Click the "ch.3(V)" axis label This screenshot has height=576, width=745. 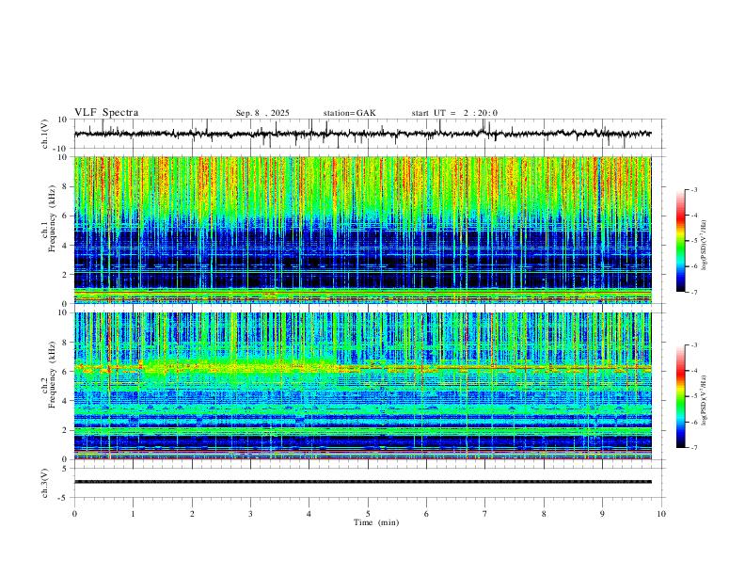(x=45, y=483)
